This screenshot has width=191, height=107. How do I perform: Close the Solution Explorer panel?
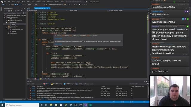(24, 8)
